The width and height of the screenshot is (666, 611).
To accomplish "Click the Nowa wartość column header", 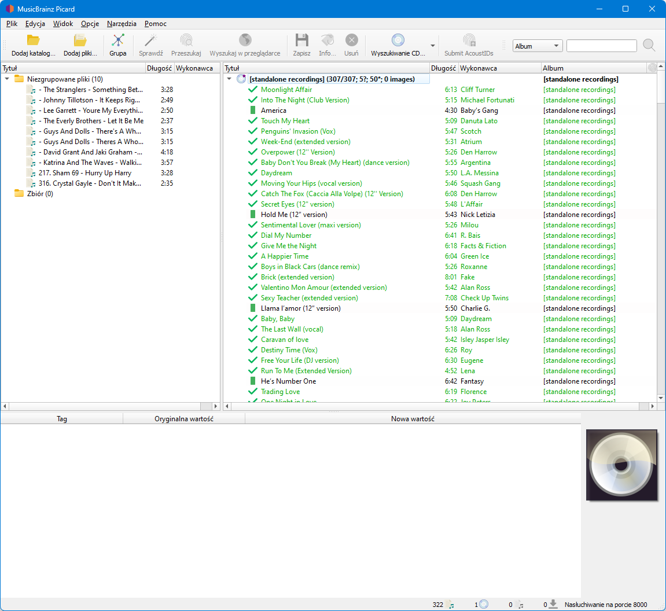I will tap(413, 419).
